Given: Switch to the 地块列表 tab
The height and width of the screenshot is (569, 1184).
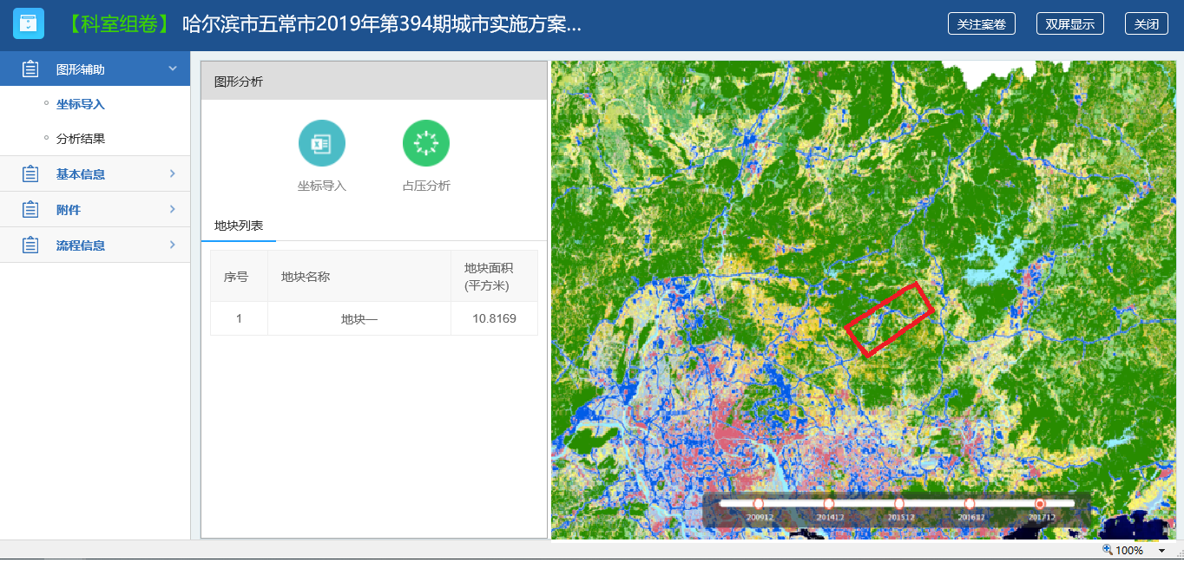Looking at the screenshot, I should click(x=239, y=226).
